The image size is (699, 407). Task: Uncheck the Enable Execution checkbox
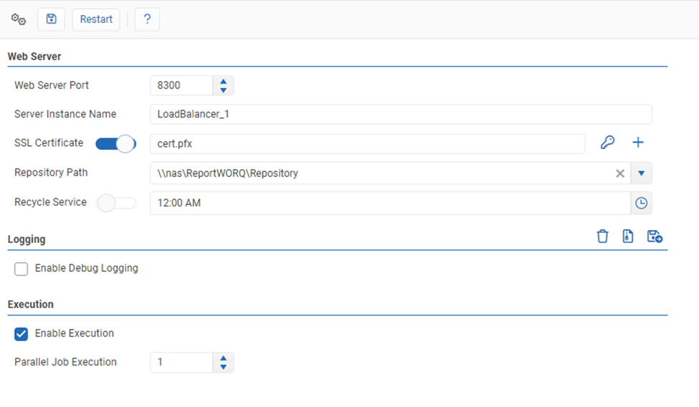coord(22,334)
